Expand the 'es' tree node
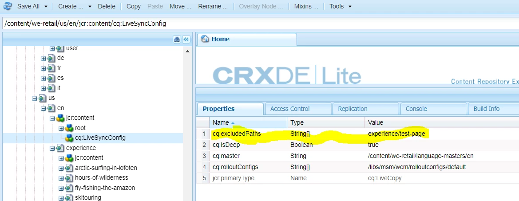Image resolution: width=519 pixels, height=201 pixels. pos(44,79)
